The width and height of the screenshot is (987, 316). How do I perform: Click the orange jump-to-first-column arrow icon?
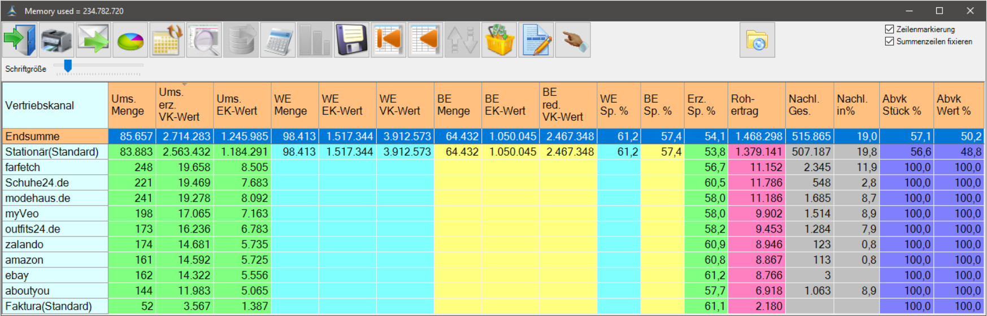[388, 40]
